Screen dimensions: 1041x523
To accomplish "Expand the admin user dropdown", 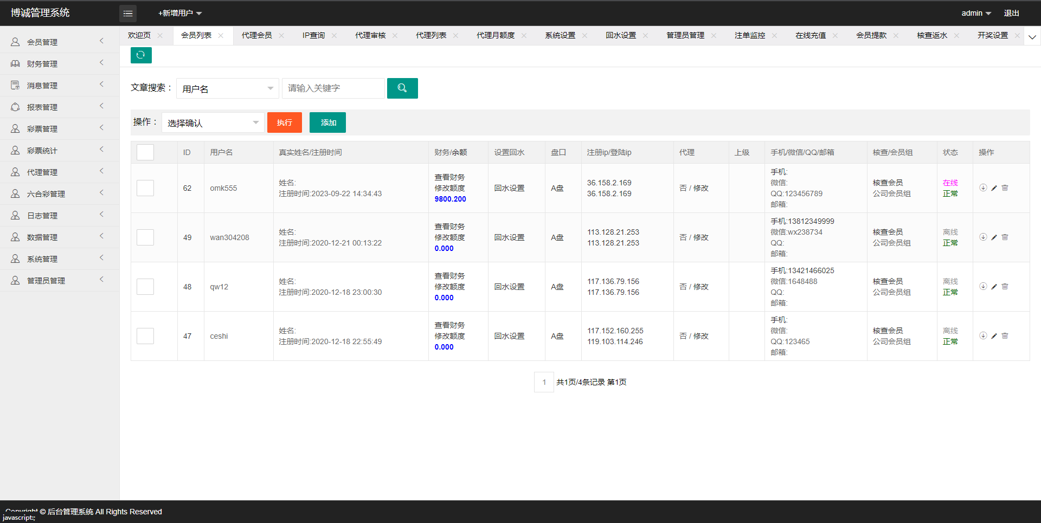I will pyautogui.click(x=976, y=13).
